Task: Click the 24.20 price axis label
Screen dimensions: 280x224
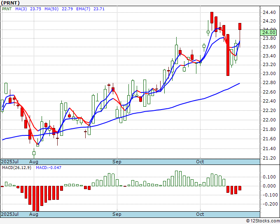Action: 269,21
